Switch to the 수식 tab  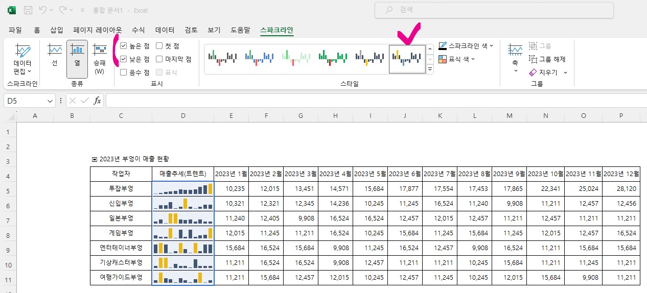[138, 30]
